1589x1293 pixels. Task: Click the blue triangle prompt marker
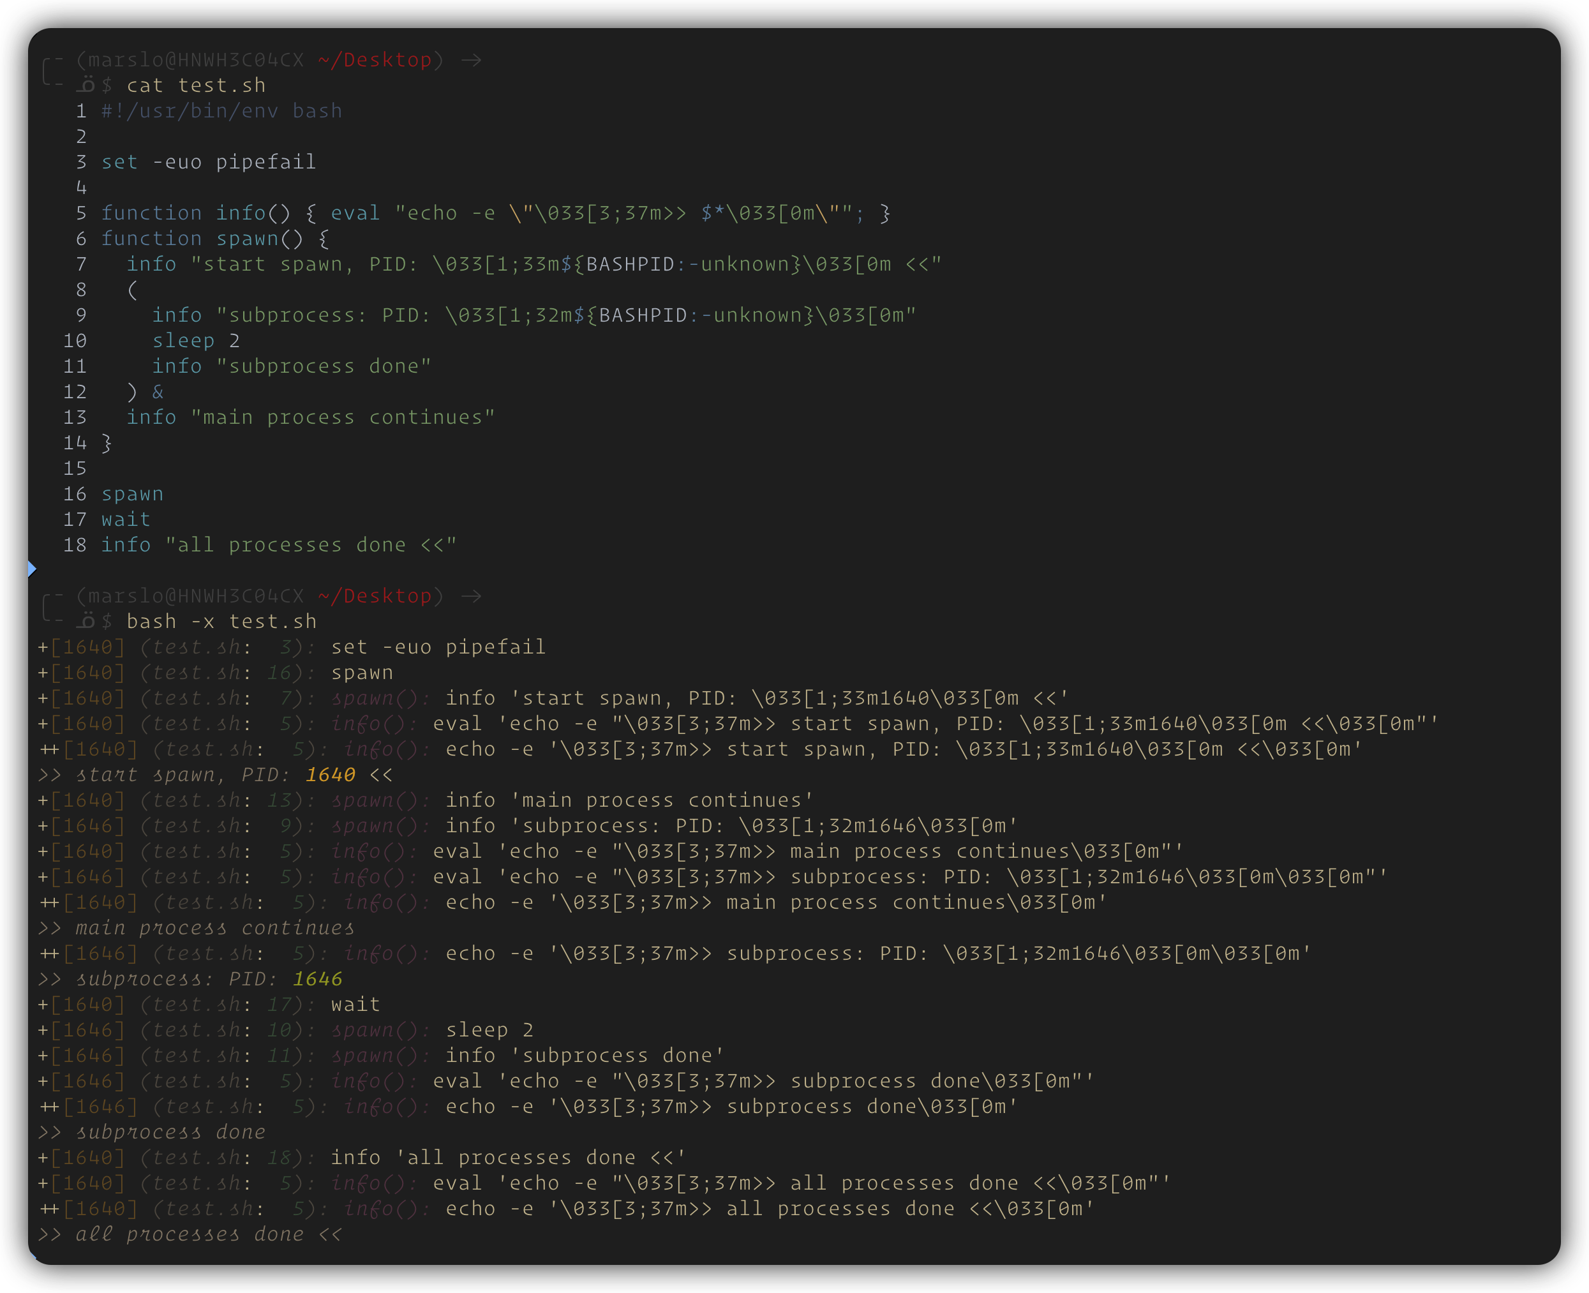[32, 569]
